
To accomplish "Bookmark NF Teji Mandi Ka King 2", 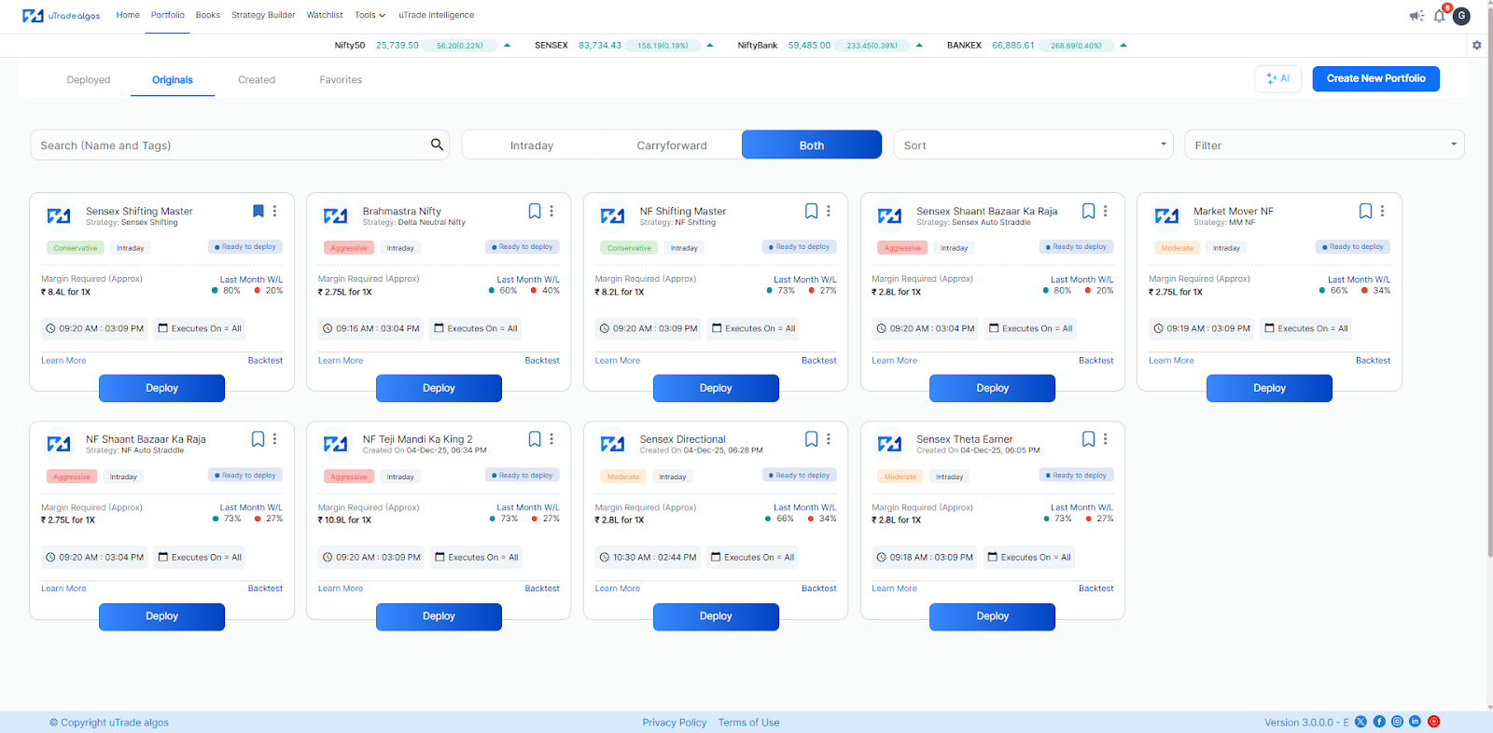I will (x=535, y=438).
